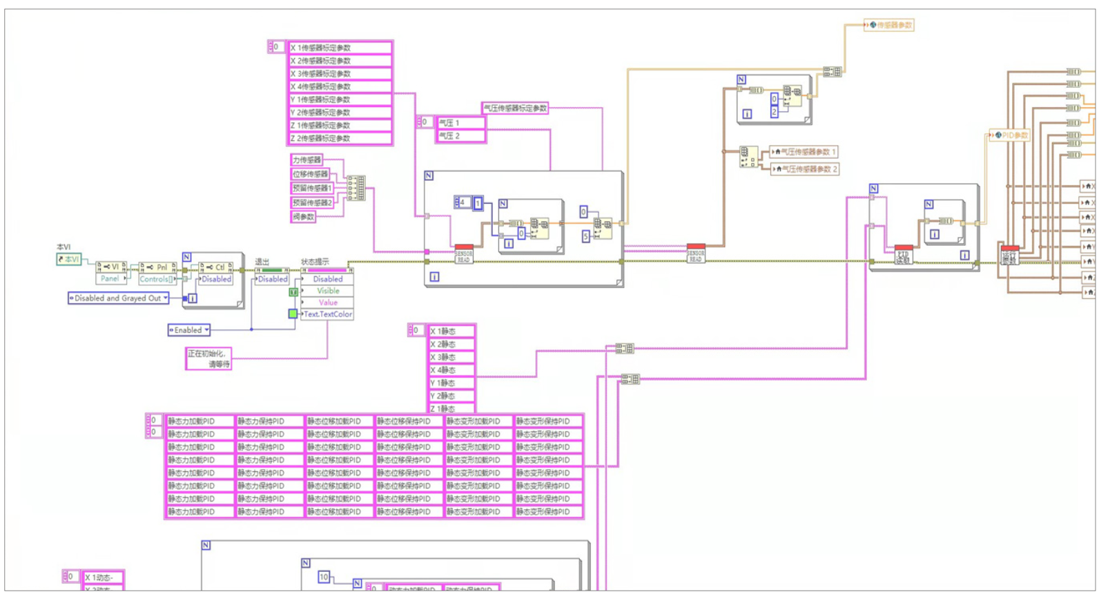
Task: Click the green color box constant
Action: pos(293,314)
